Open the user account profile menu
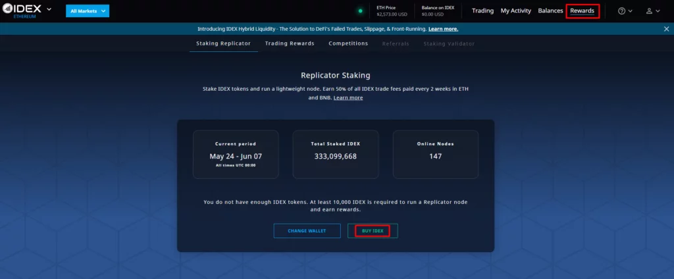This screenshot has height=279, width=674. tap(652, 11)
